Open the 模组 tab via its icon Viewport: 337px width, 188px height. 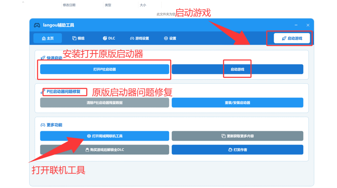pyautogui.click(x=74, y=38)
